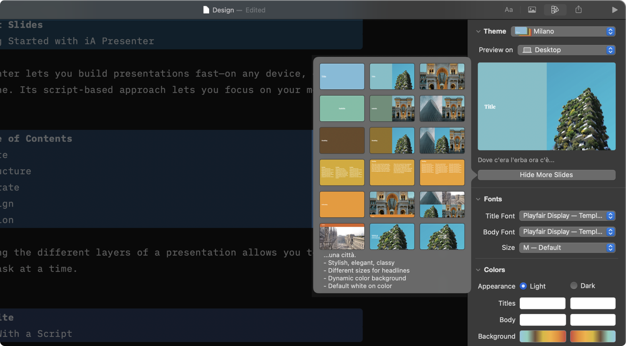The height and width of the screenshot is (346, 626).
Task: Select the Dark appearance radio button
Action: [x=574, y=285]
